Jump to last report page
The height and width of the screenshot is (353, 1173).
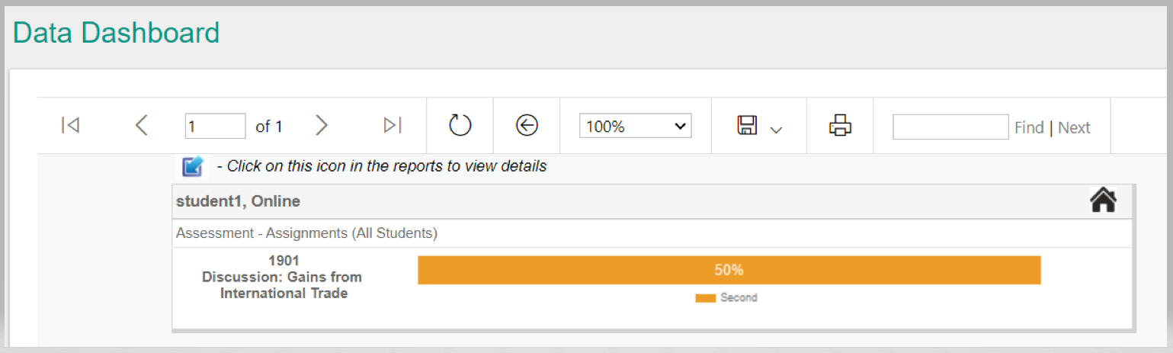(x=393, y=126)
